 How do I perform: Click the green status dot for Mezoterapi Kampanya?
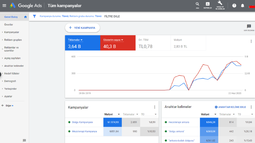[69, 131]
